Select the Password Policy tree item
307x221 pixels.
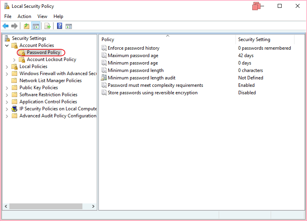(43, 52)
